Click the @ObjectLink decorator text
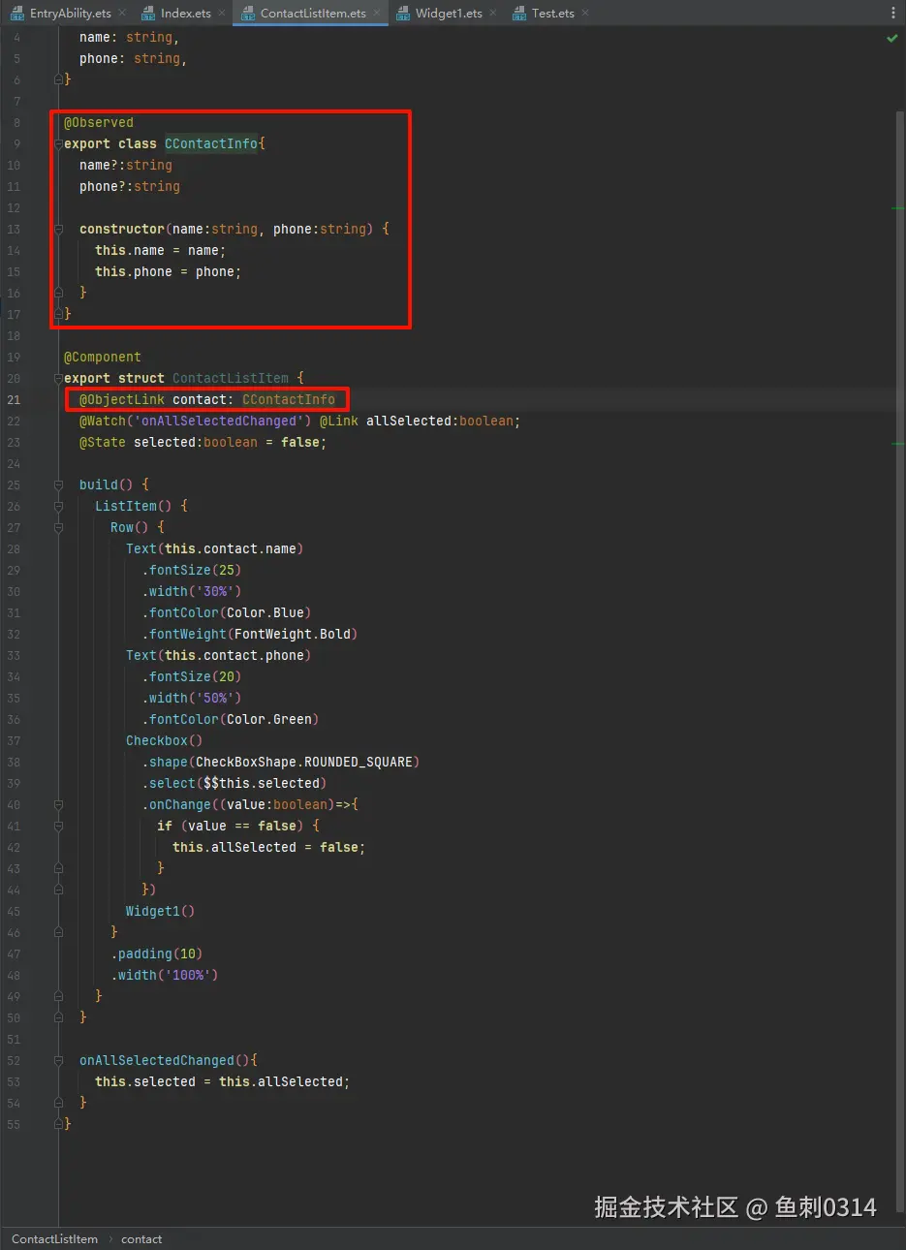The image size is (906, 1250). pyautogui.click(x=122, y=399)
